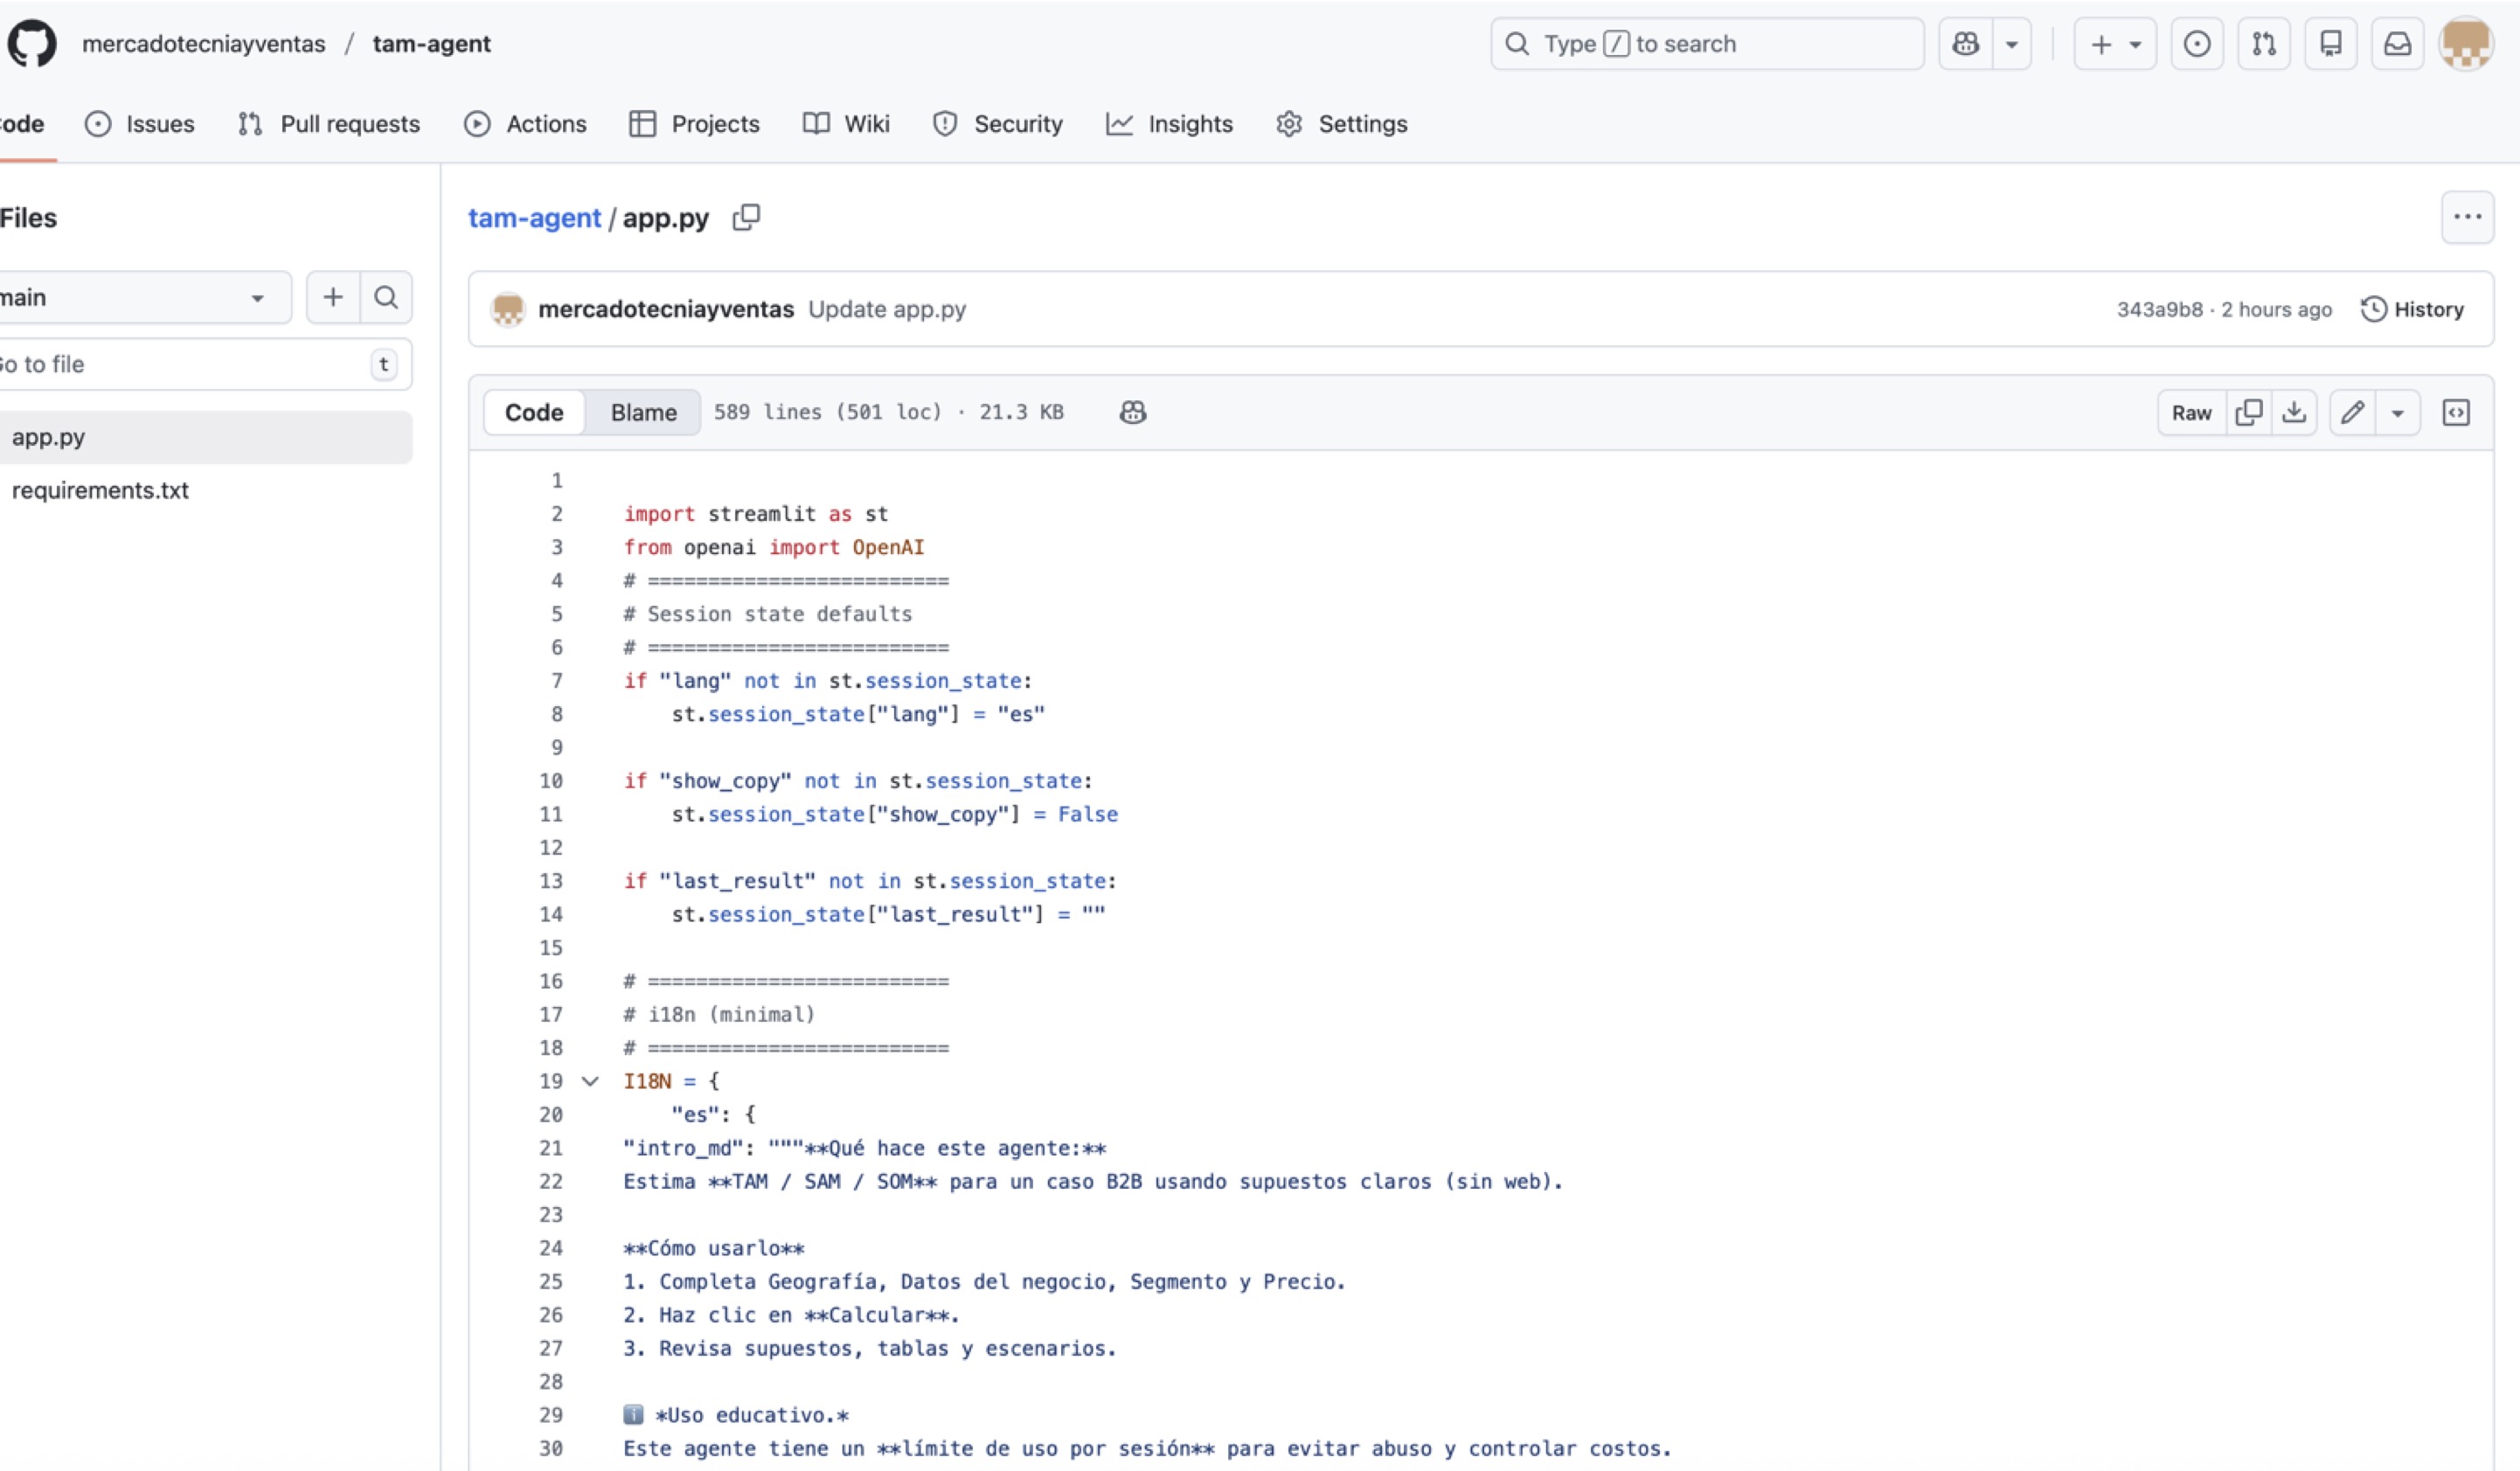This screenshot has height=1471, width=2520.
Task: Switch to the Code view
Action: tap(534, 412)
